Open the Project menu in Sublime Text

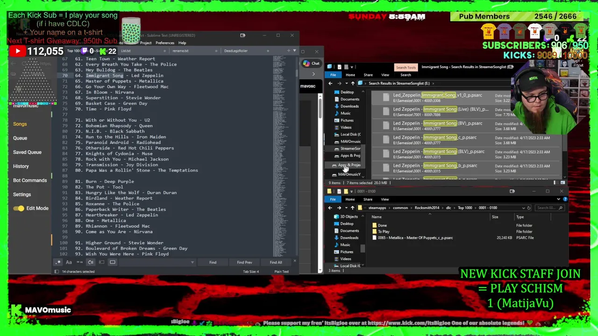tap(146, 43)
